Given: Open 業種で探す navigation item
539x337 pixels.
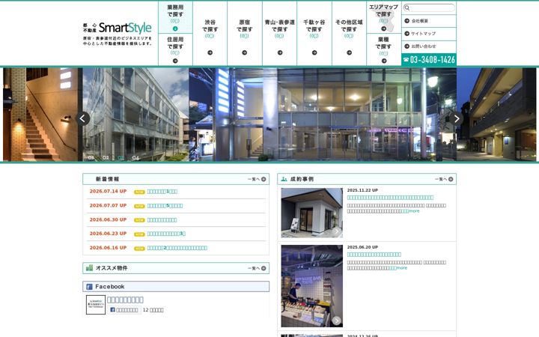Looking at the screenshot, I should tap(383, 49).
